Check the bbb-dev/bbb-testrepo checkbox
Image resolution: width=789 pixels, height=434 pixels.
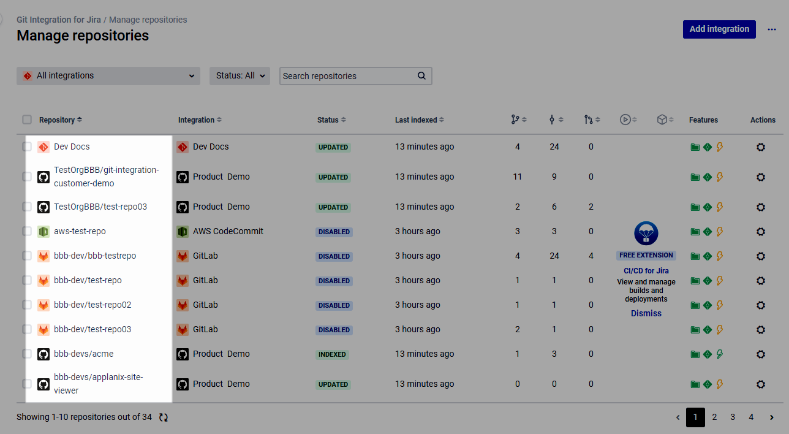[x=27, y=256]
